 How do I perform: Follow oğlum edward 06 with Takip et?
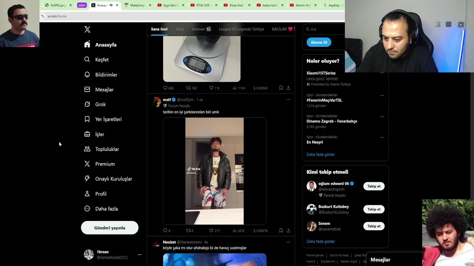click(x=374, y=186)
